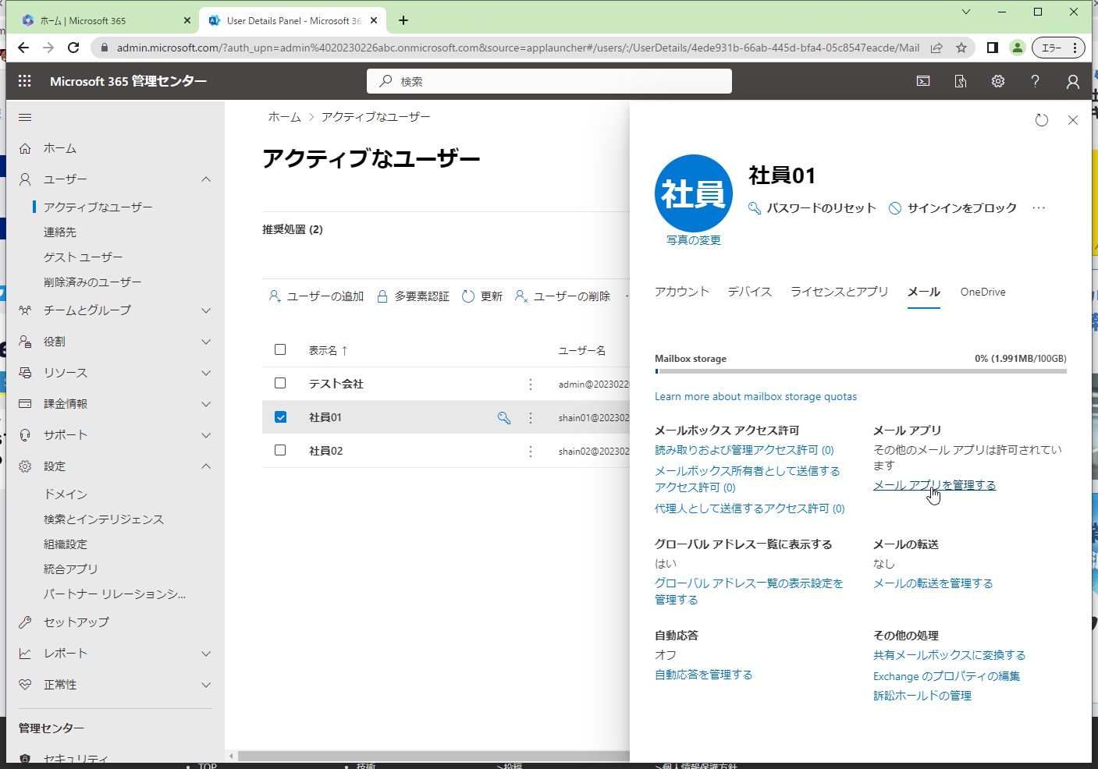Image resolution: width=1098 pixels, height=769 pixels.
Task: Click the horizontal scrollbar under user list
Action: point(433,757)
